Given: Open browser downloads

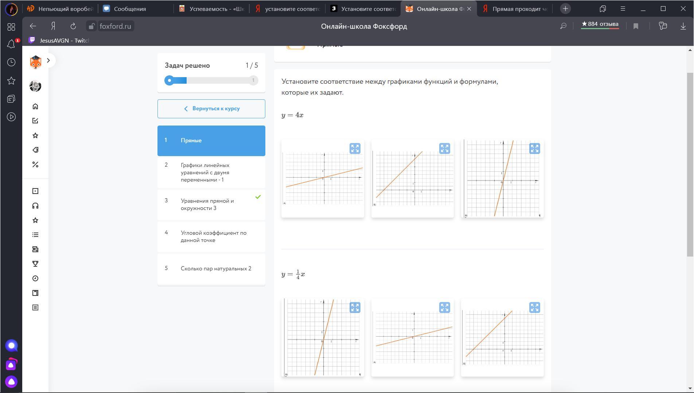Looking at the screenshot, I should point(683,26).
